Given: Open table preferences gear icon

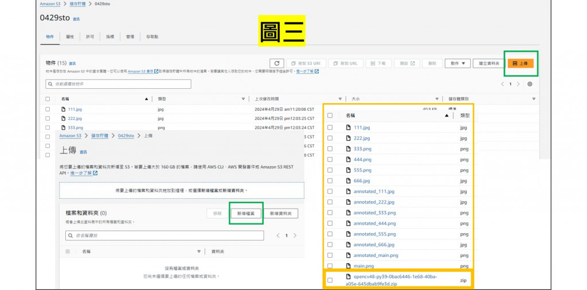Looking at the screenshot, I should 530,84.
